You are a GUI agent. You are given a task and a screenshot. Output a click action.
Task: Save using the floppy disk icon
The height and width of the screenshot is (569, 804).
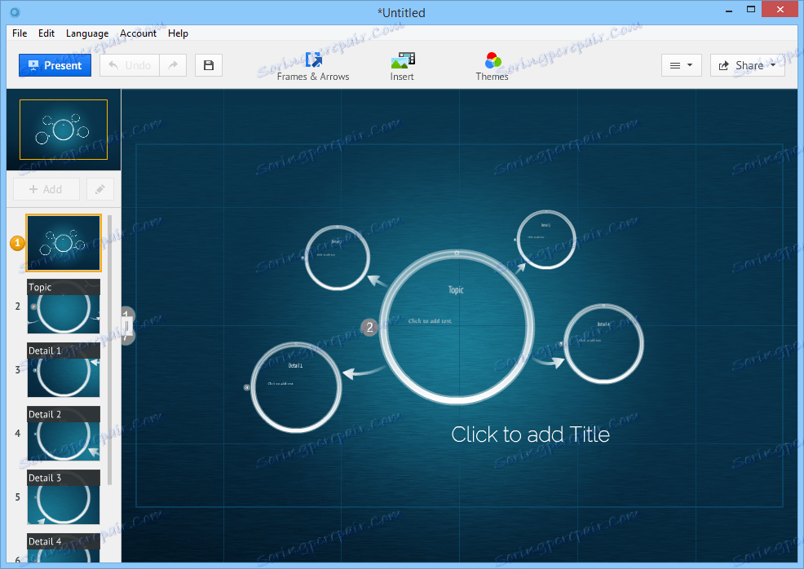pos(209,65)
